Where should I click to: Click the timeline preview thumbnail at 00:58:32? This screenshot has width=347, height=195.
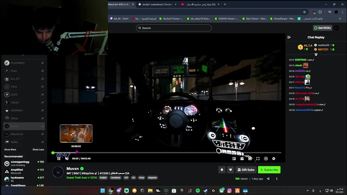(x=76, y=134)
